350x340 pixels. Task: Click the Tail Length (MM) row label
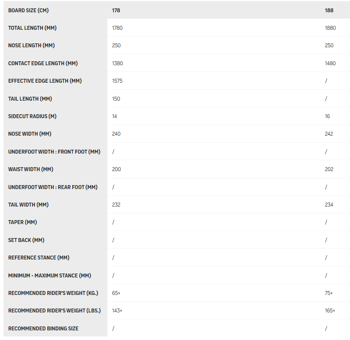click(30, 99)
